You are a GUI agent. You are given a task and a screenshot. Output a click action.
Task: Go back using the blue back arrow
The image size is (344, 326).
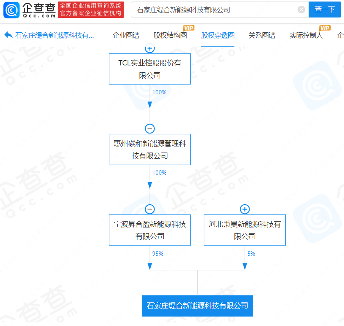click(x=8, y=35)
